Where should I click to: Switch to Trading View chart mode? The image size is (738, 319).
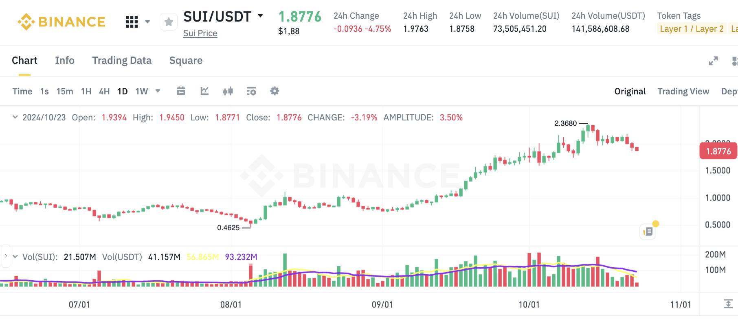683,91
